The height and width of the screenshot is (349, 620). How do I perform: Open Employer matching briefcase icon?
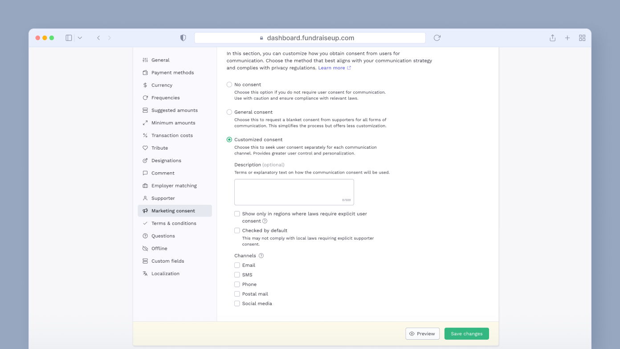tap(144, 186)
